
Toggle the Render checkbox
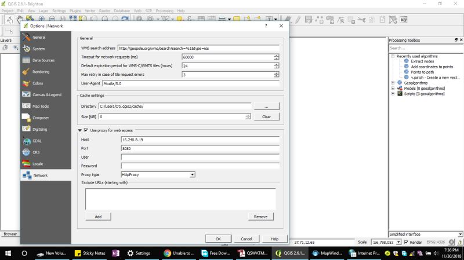pos(407,242)
